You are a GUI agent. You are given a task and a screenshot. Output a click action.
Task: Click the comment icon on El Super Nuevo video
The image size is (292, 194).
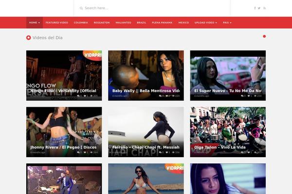(x=242, y=96)
